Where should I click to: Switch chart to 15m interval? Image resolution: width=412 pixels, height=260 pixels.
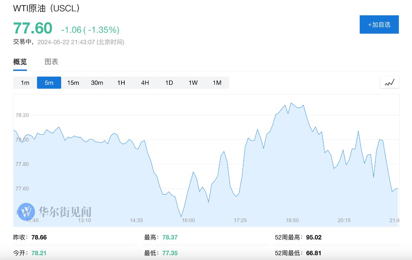(x=73, y=83)
